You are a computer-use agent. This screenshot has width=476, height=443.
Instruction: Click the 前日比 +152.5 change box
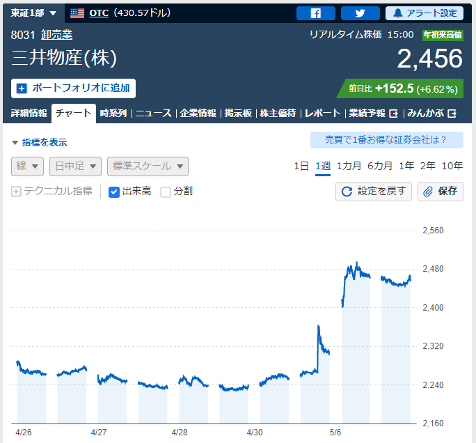[x=401, y=88]
